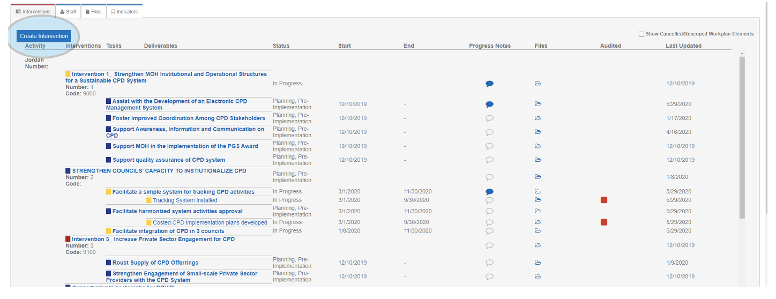
Task: Open files folder for Tracking System Installed
Action: point(538,200)
